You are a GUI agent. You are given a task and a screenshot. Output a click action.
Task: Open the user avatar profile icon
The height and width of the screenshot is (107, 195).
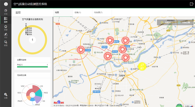[6, 4]
